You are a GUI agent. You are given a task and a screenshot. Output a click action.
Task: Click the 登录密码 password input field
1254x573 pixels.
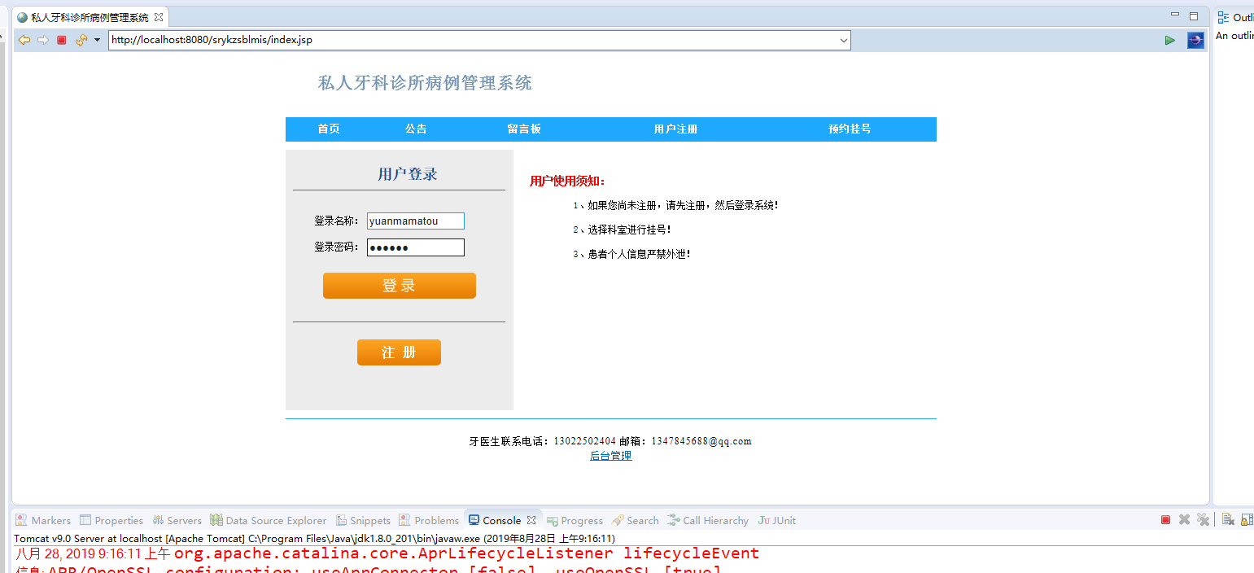click(416, 247)
